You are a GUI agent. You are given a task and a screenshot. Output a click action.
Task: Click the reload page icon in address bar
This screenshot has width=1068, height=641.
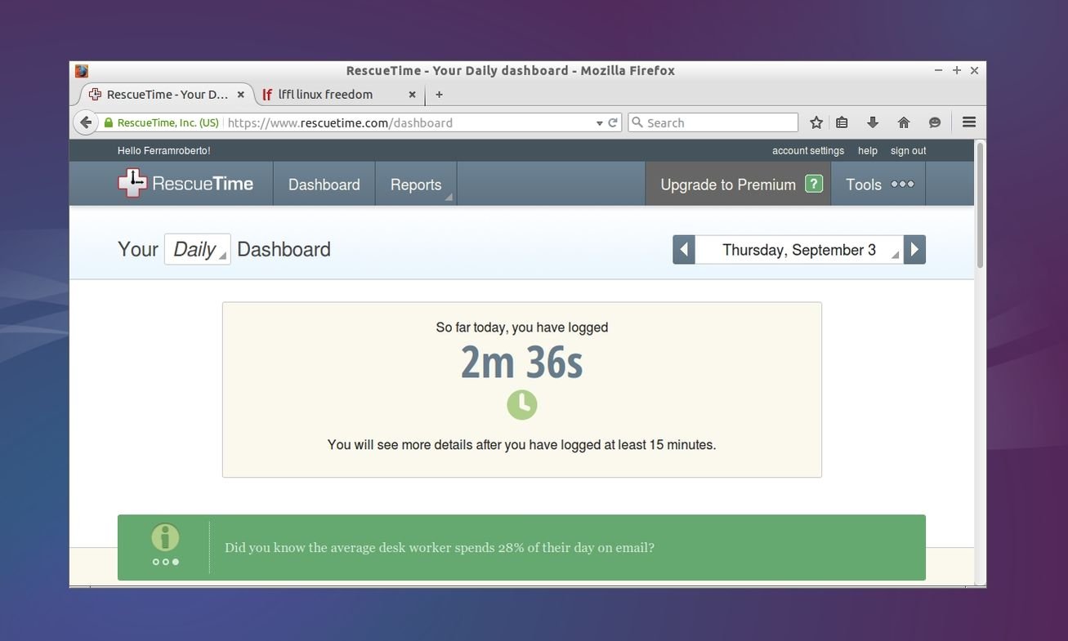coord(612,122)
